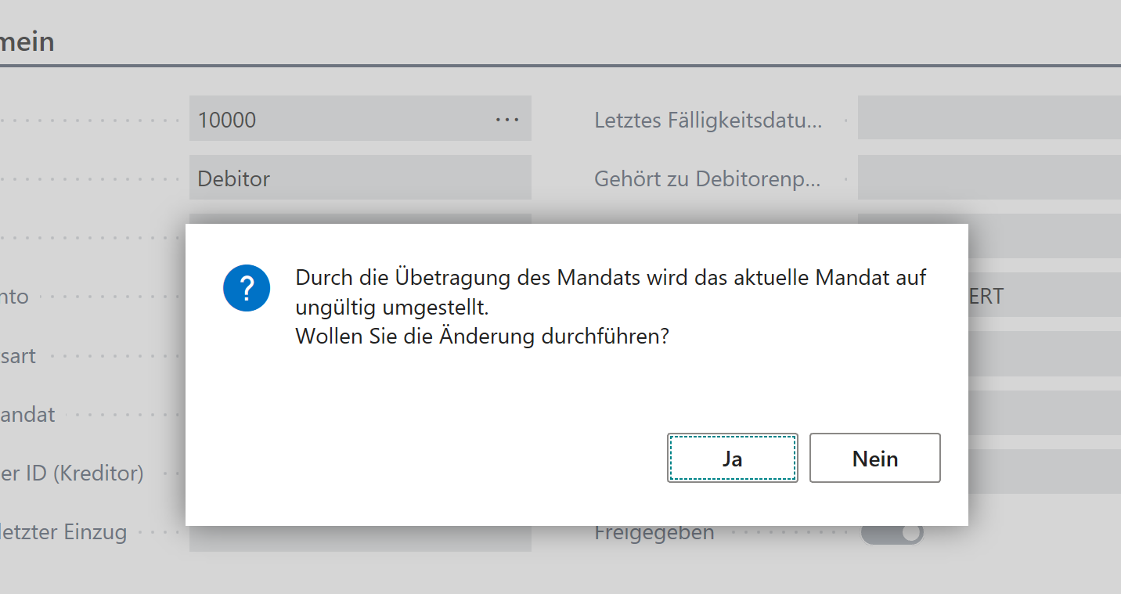
Task: Select the Konto field label
Action: pyautogui.click(x=16, y=296)
